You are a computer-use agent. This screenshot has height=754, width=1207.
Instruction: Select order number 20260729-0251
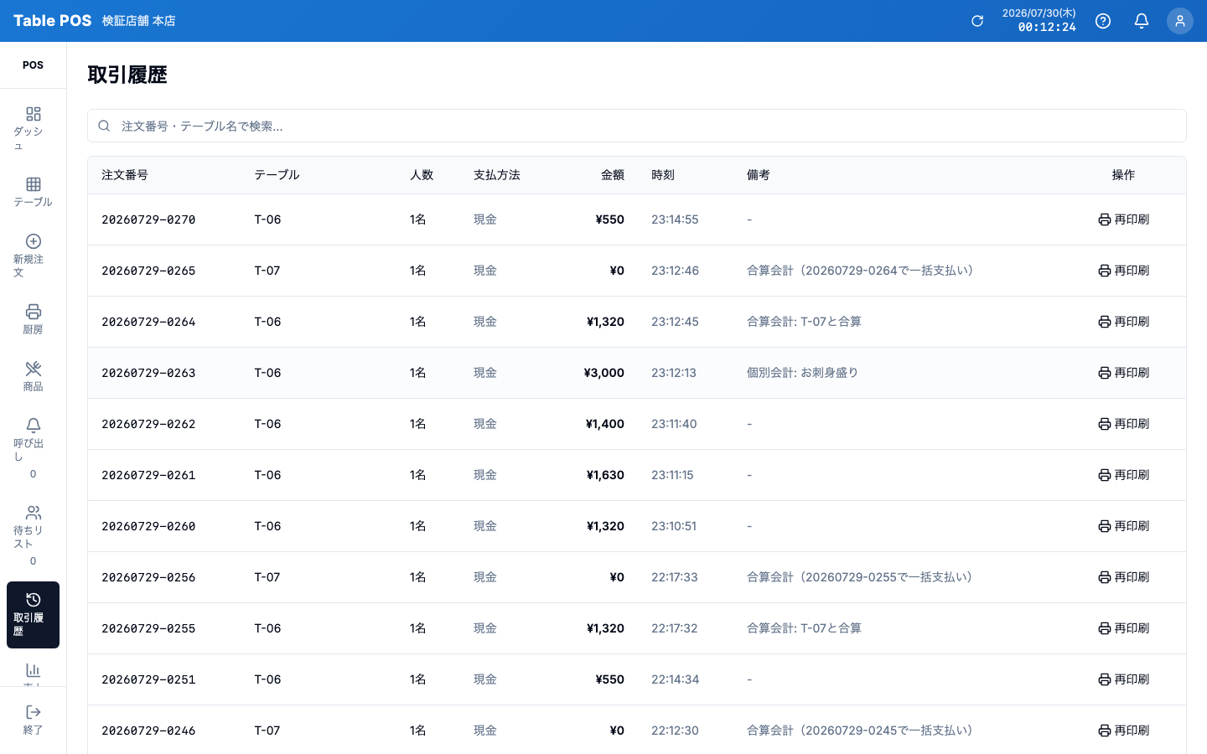[148, 679]
